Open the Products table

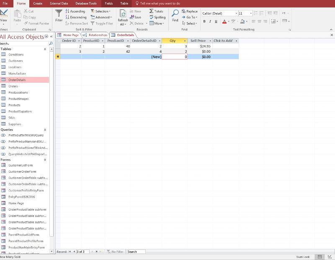[14, 105]
